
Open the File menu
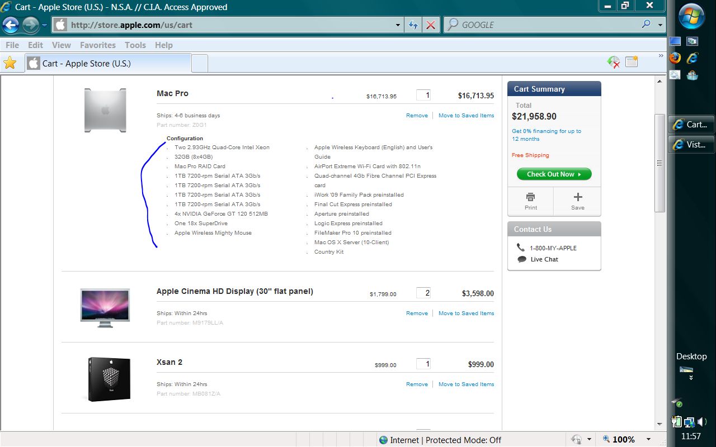point(12,45)
